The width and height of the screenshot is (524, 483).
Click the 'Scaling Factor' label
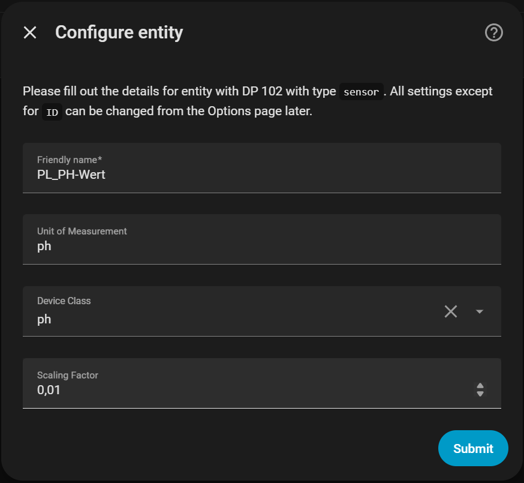(x=68, y=375)
